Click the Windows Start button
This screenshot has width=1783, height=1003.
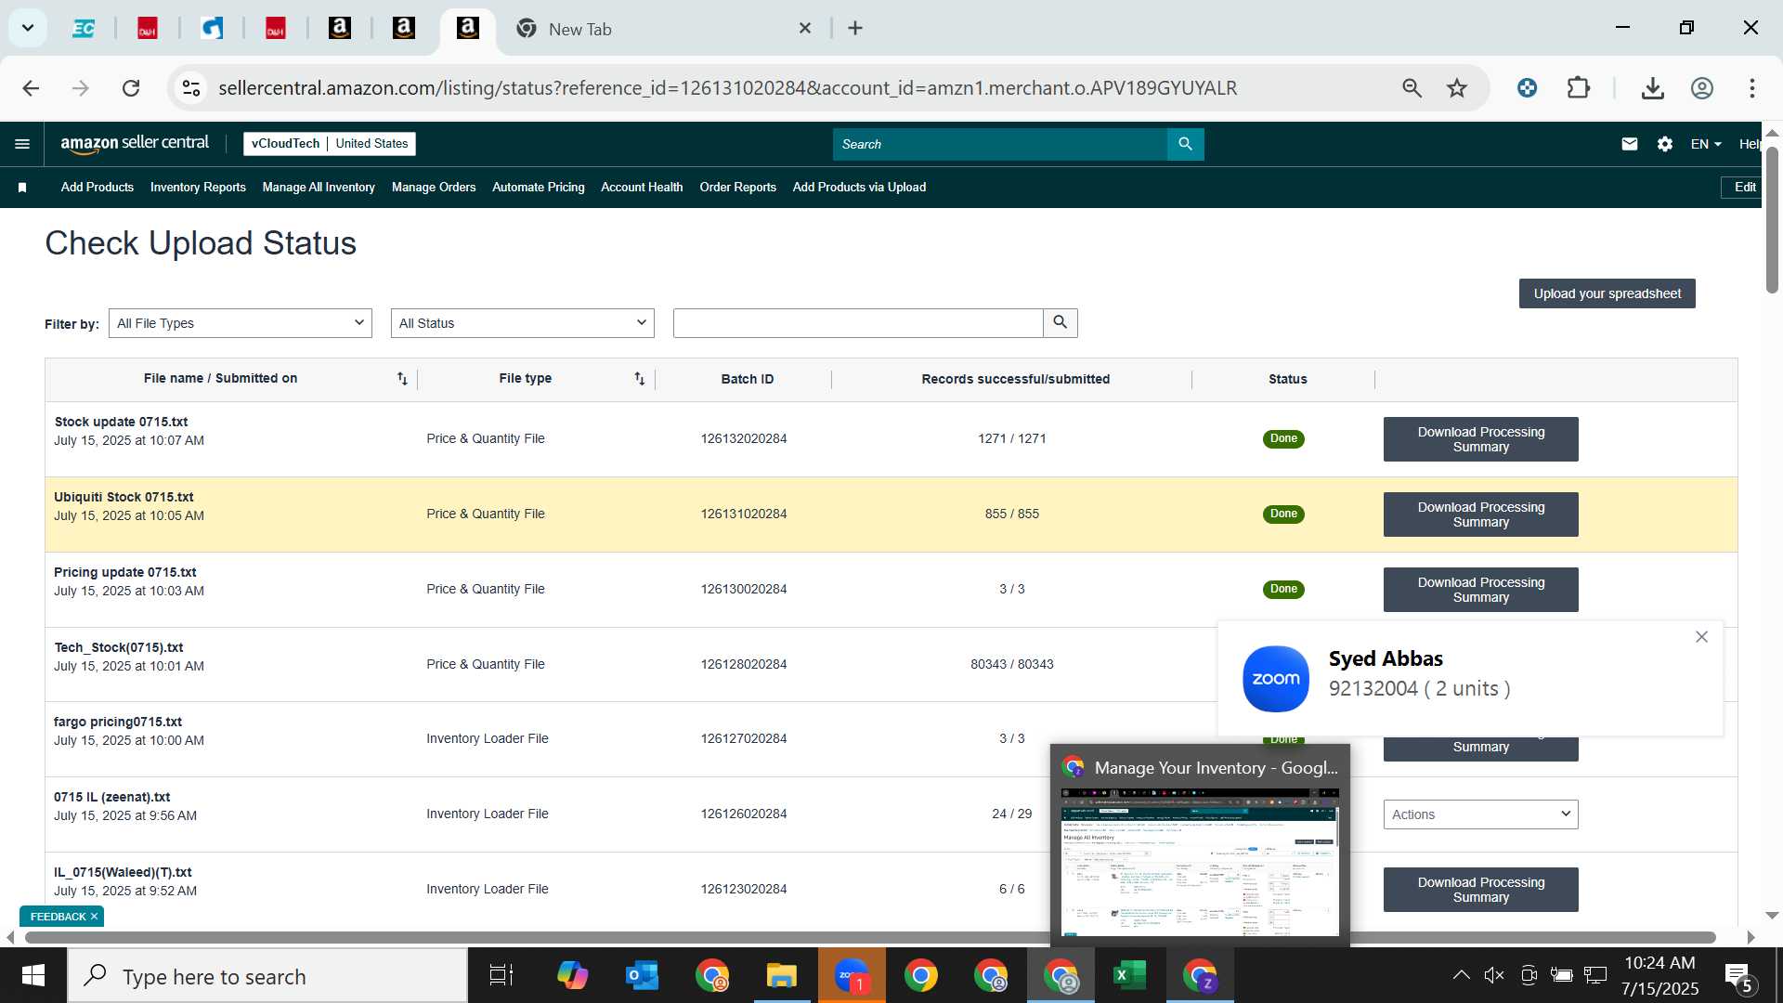pos(33,976)
